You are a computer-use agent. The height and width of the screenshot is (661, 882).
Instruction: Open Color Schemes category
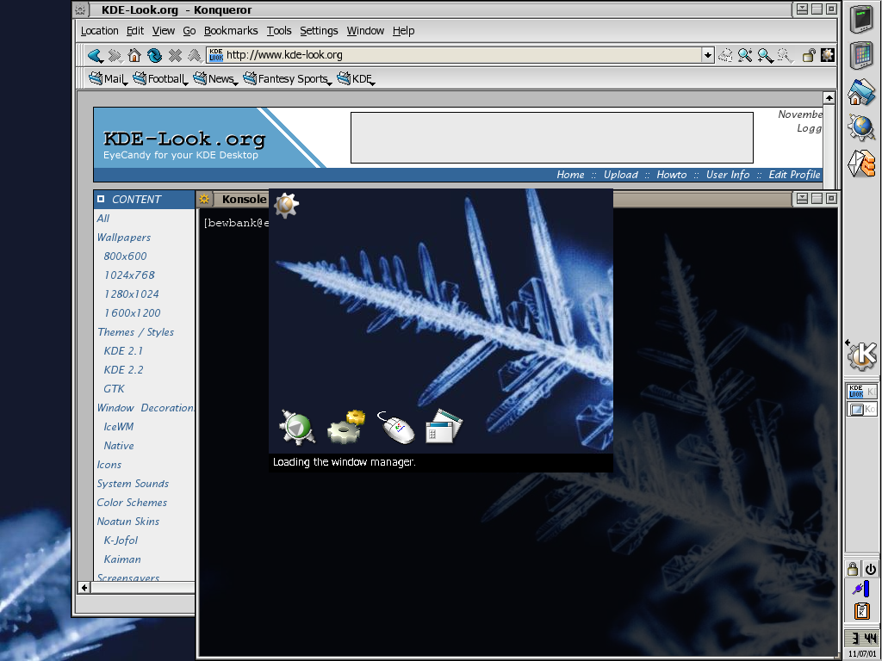click(x=132, y=503)
